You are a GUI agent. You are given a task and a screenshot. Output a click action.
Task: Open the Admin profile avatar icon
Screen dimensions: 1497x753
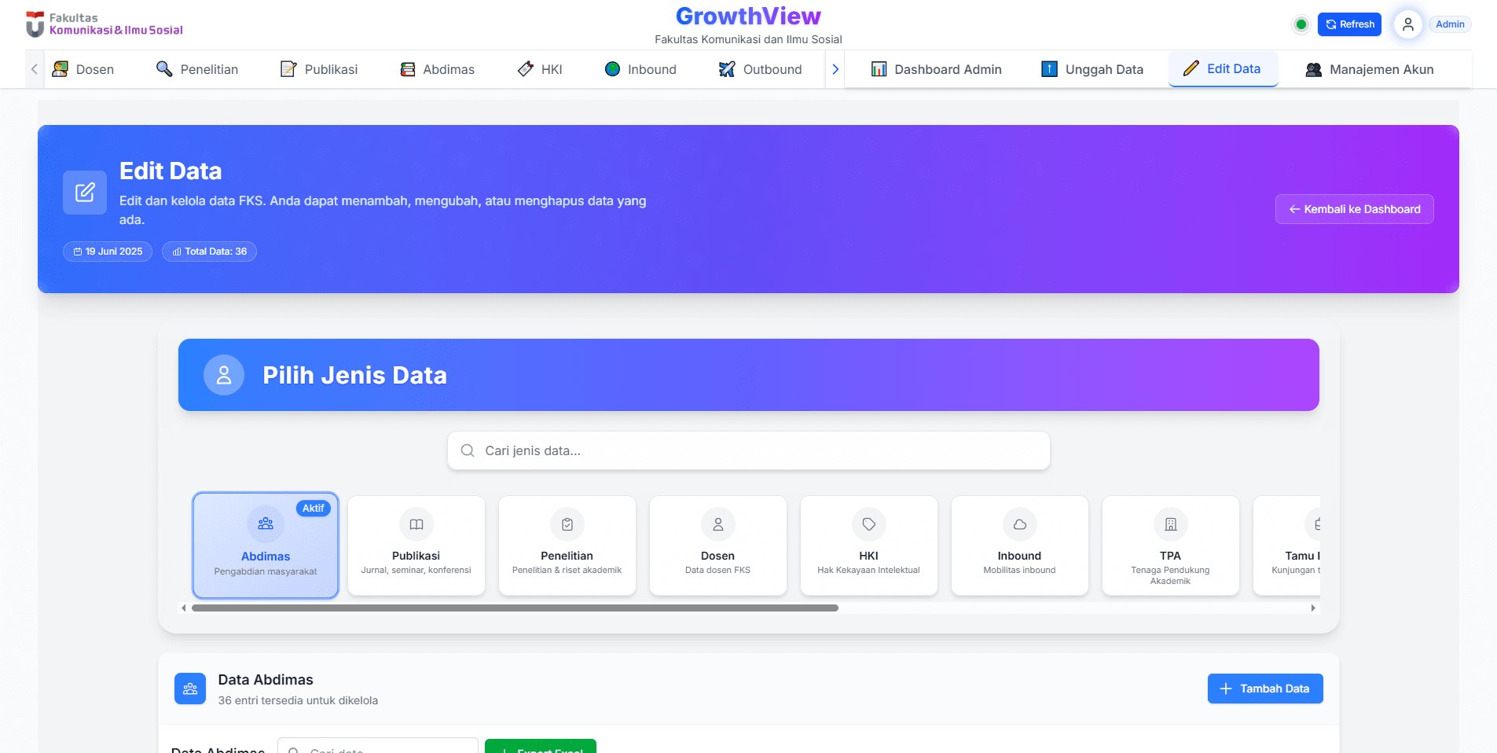1407,24
